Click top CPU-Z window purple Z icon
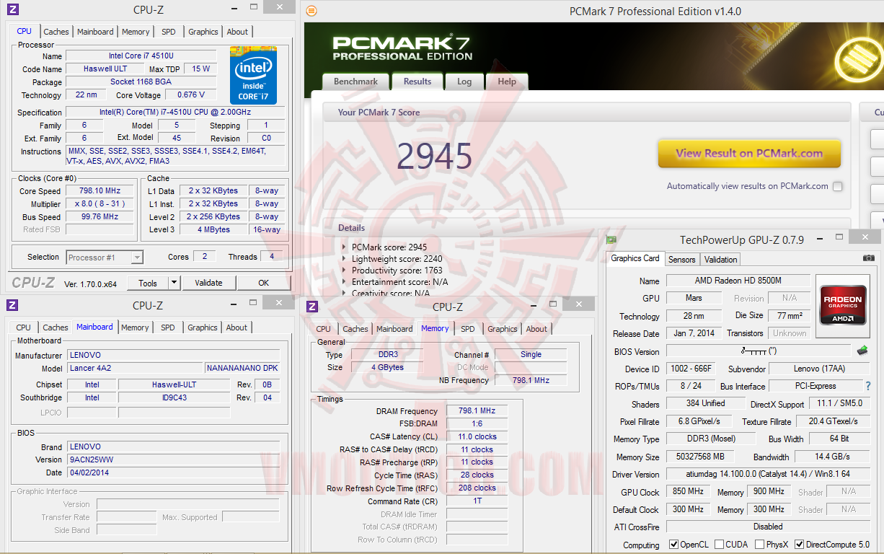Screen dimensions: 884x554 pos(12,9)
